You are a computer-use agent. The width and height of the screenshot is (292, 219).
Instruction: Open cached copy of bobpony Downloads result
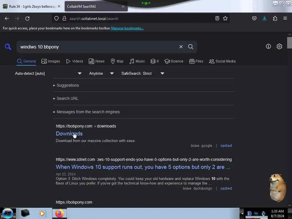click(x=226, y=146)
